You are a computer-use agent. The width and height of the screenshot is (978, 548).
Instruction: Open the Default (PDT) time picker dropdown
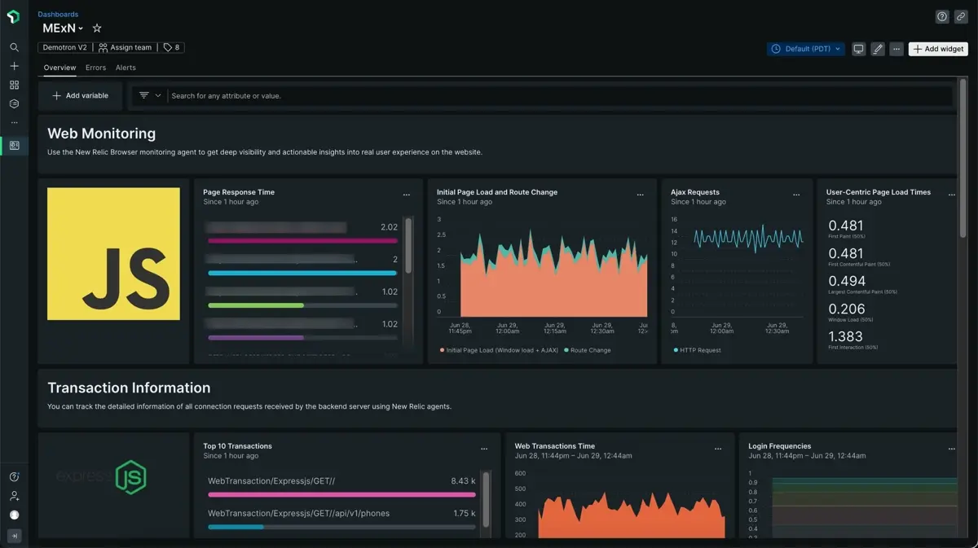805,49
